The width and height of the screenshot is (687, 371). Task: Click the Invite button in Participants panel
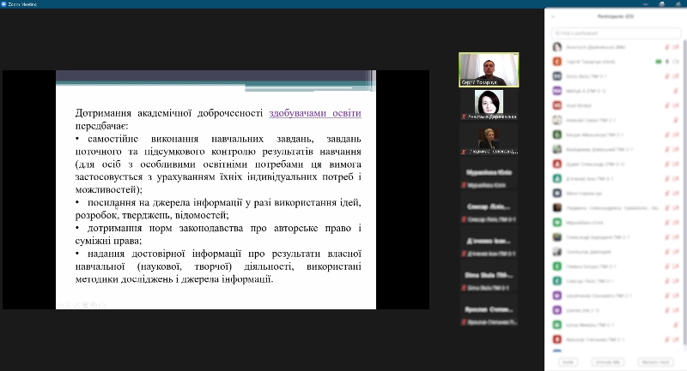tap(568, 362)
